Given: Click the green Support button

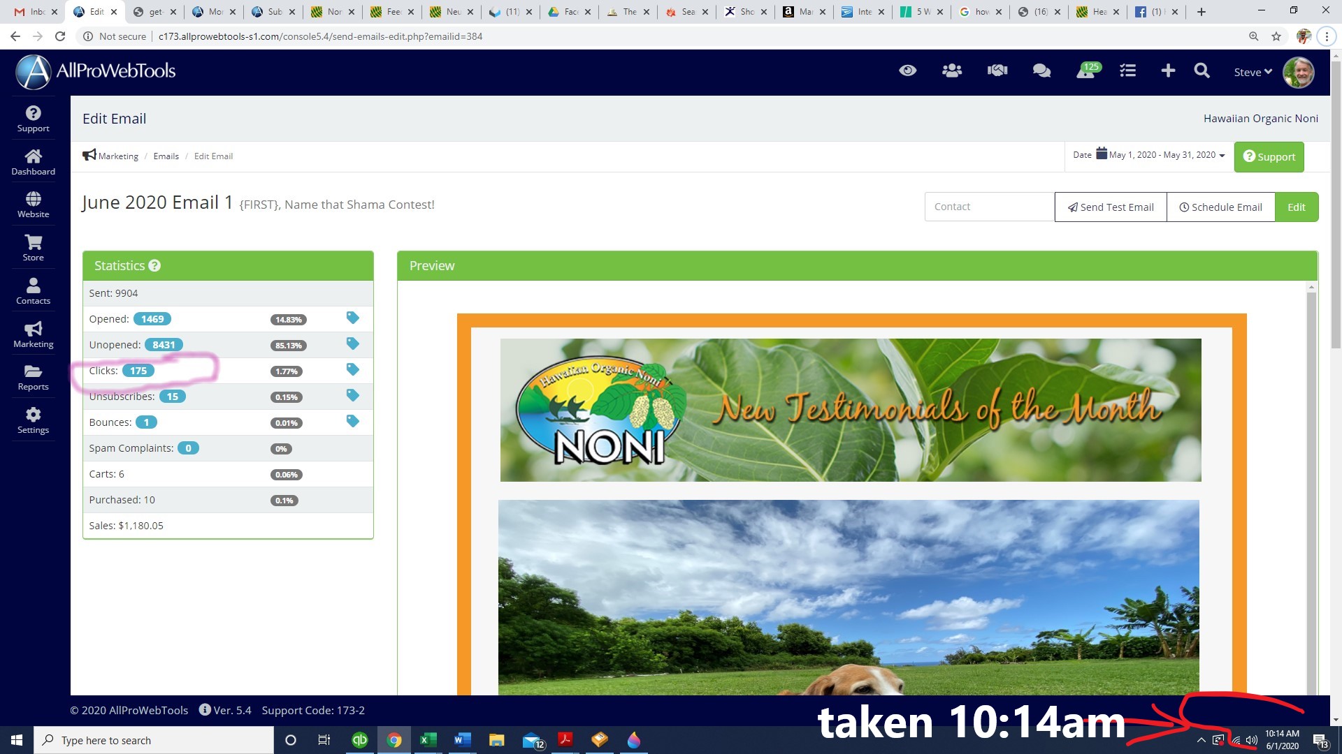Looking at the screenshot, I should [x=1269, y=156].
